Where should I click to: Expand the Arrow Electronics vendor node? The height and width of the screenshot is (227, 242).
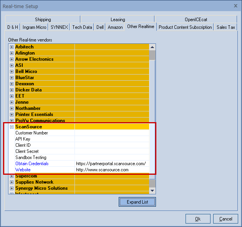point(12,59)
